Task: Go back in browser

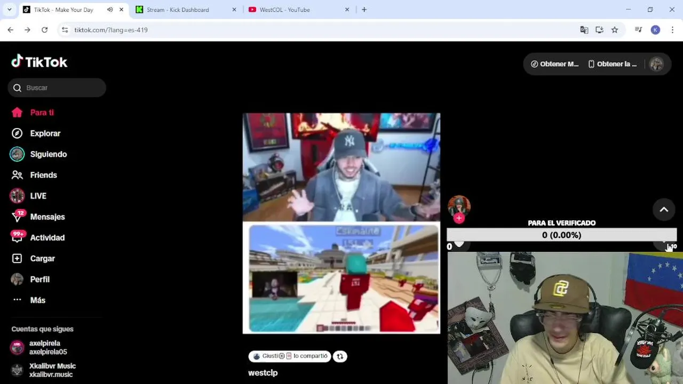Action: pyautogui.click(x=11, y=30)
